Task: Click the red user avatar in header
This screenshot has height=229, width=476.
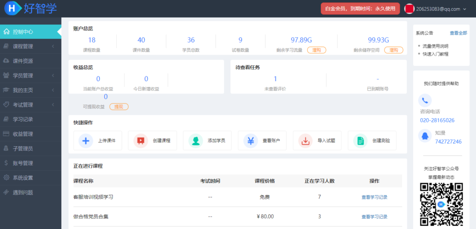Action: pyautogui.click(x=410, y=9)
